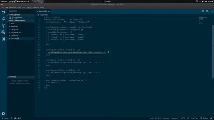The image size is (214, 120).
Task: Open the Source Control view
Action: click(3, 26)
